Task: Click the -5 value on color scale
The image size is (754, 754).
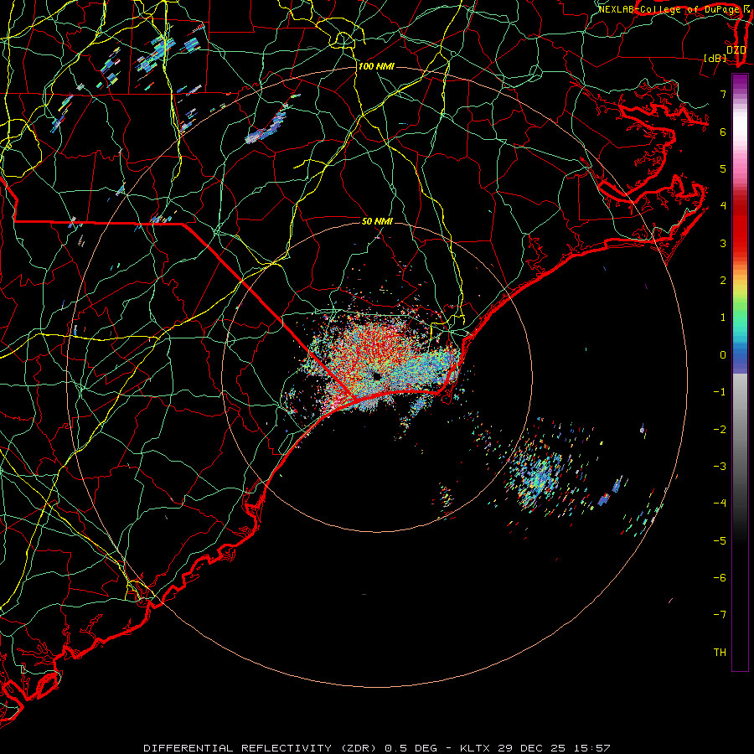Action: (x=720, y=540)
